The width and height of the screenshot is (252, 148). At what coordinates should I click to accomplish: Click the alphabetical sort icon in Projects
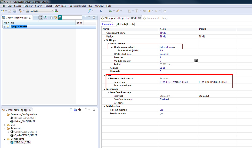coord(45,17)
